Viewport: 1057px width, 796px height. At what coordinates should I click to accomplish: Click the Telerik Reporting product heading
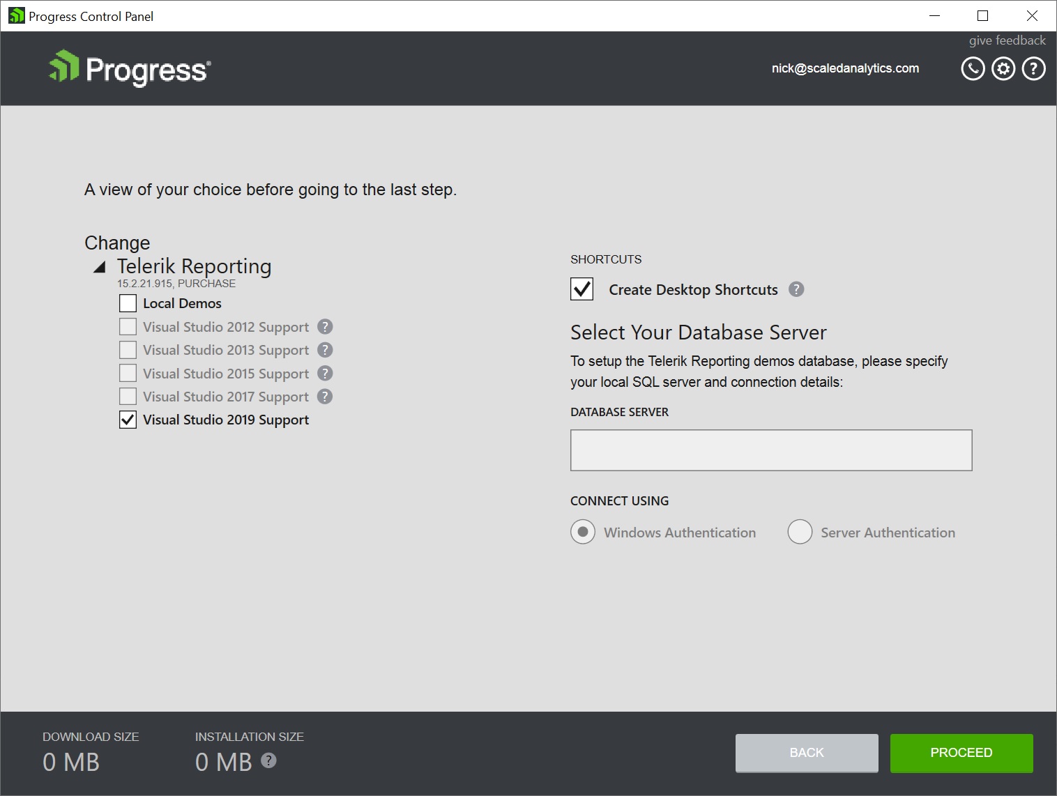click(x=195, y=266)
